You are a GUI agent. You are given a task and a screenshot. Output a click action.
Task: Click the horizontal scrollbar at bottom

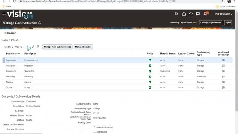click(21, 133)
